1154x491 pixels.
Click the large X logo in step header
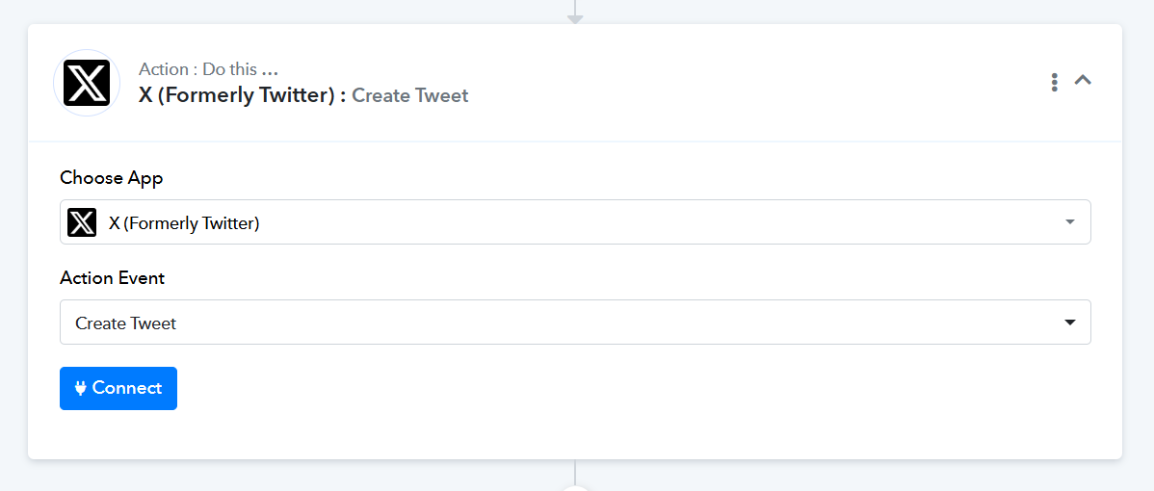point(87,83)
